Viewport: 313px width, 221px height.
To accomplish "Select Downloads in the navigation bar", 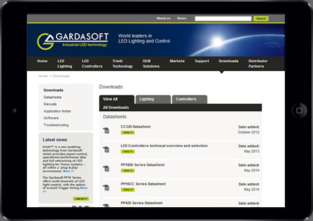I will (229, 61).
